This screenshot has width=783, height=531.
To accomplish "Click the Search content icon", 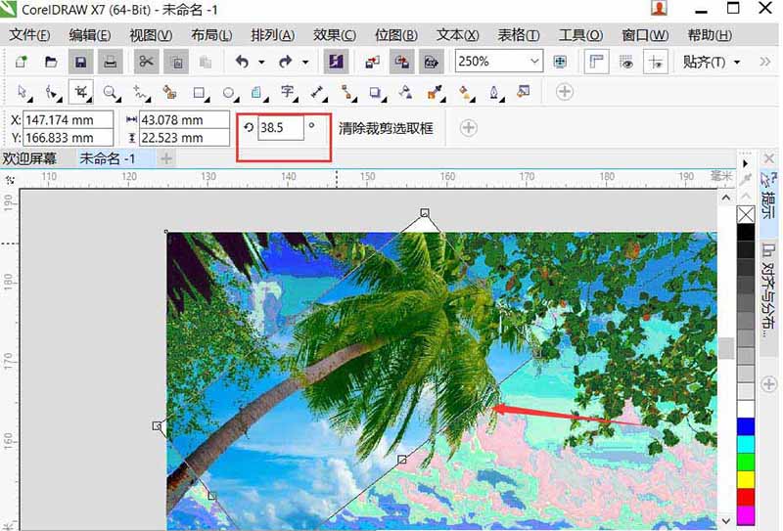I will pyautogui.click(x=336, y=62).
